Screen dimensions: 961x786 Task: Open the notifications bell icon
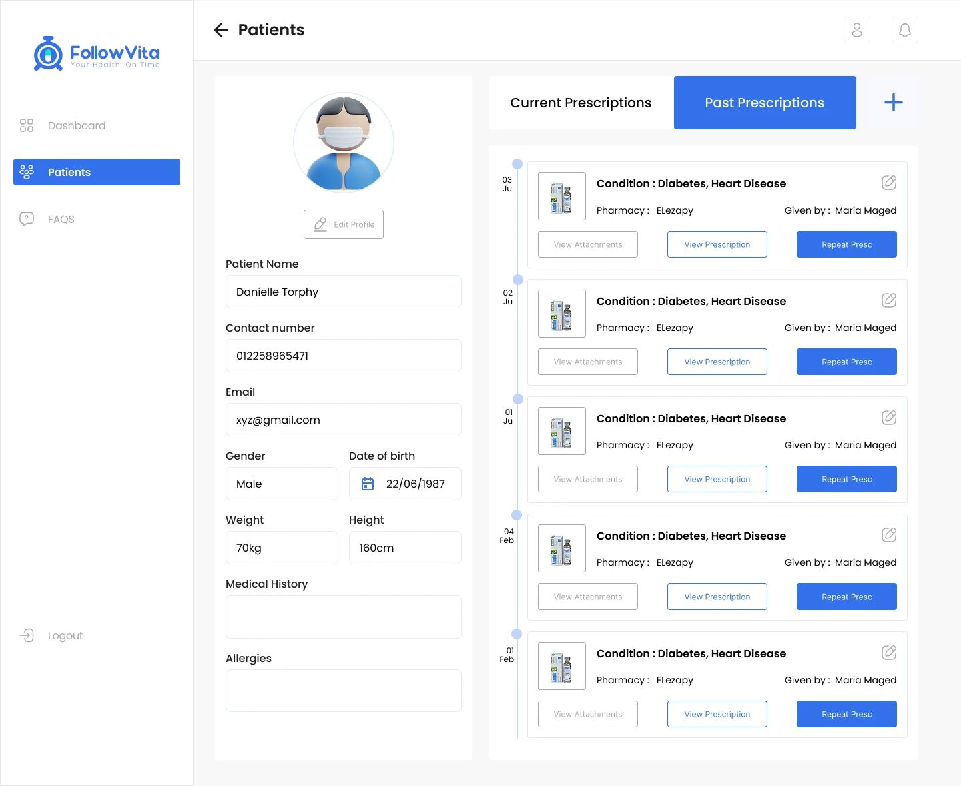904,30
